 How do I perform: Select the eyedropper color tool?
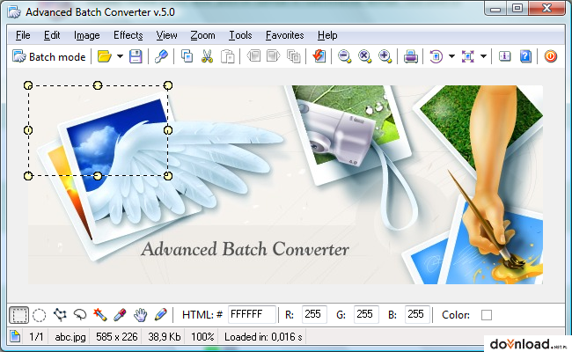pyautogui.click(x=120, y=315)
